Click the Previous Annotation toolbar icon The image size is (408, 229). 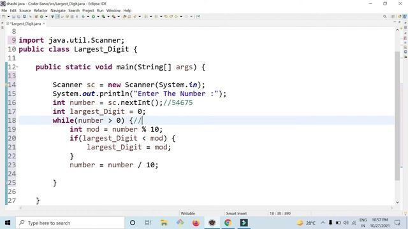pos(156,17)
